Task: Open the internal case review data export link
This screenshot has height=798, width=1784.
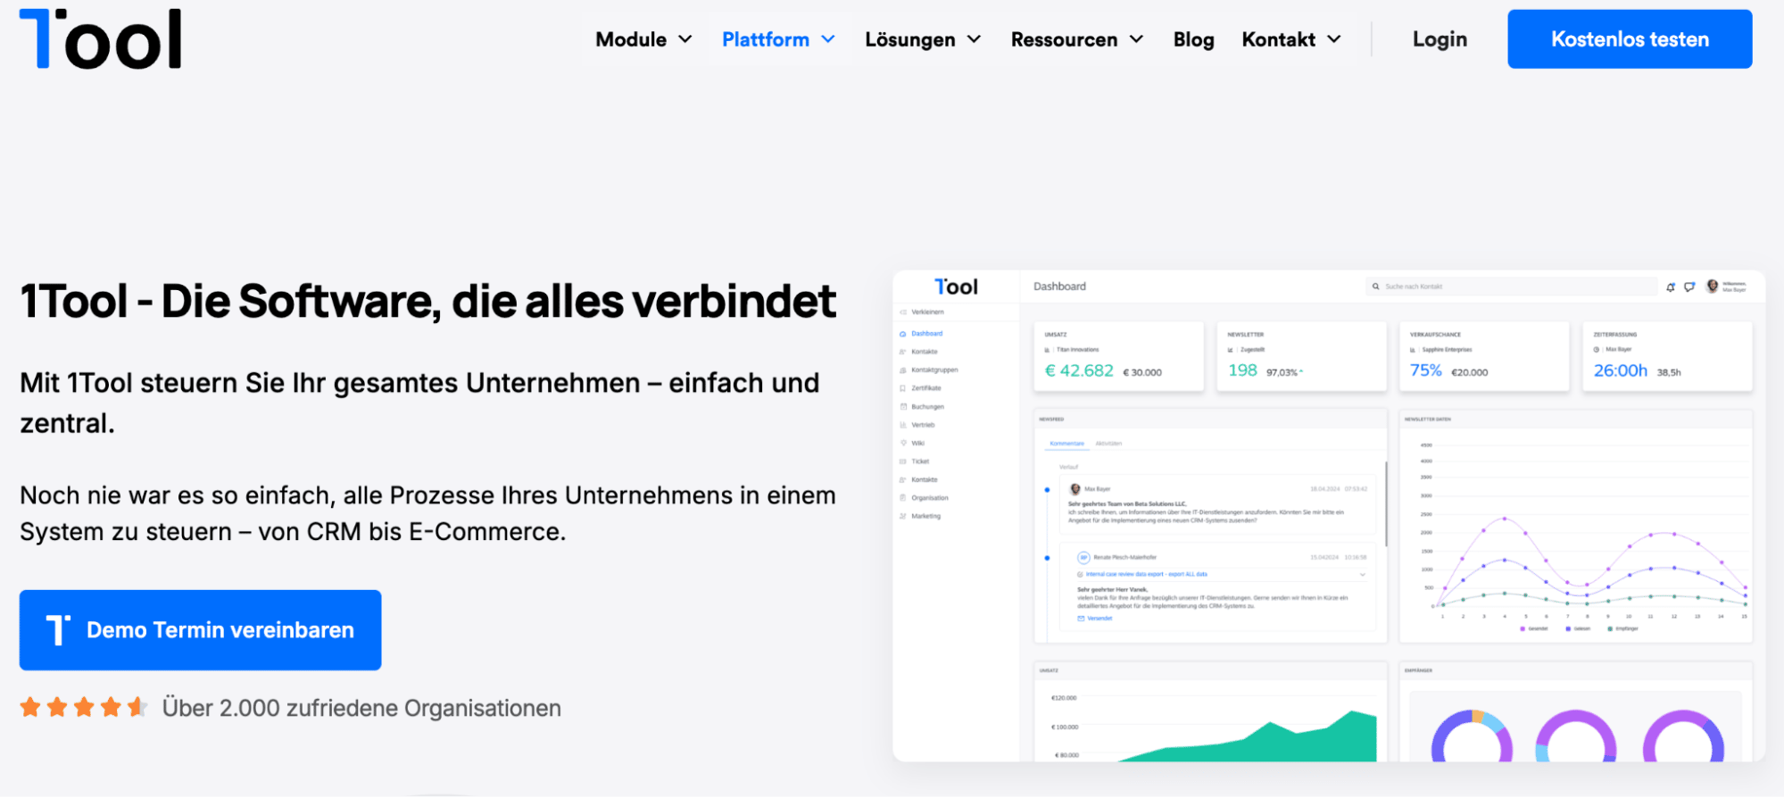Action: point(1146,575)
